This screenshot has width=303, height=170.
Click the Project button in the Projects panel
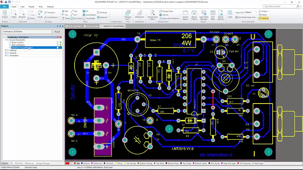coord(57,32)
